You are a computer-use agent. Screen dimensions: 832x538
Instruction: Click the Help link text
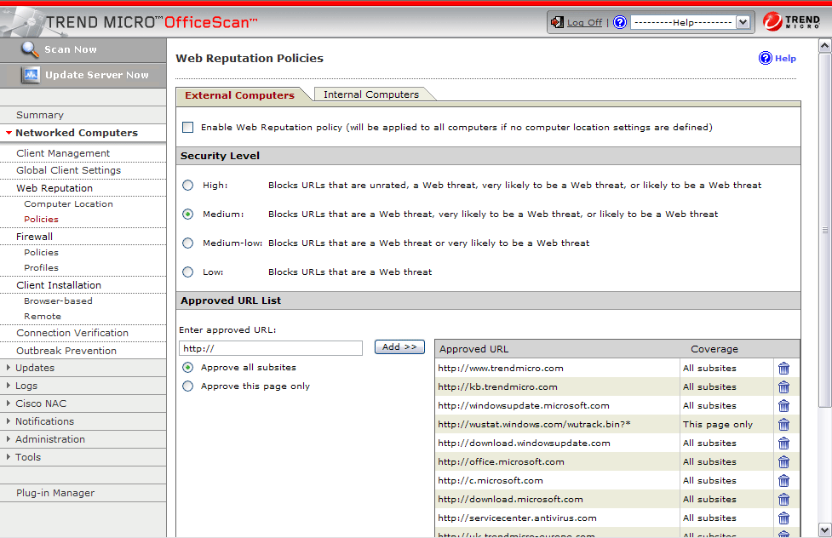coord(785,59)
